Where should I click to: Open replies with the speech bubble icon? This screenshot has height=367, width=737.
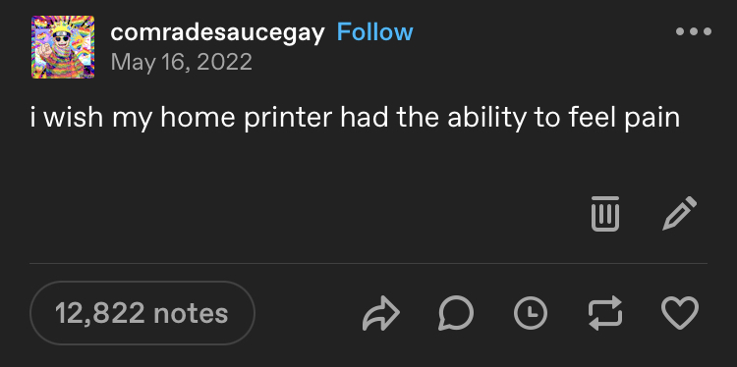[x=456, y=313]
